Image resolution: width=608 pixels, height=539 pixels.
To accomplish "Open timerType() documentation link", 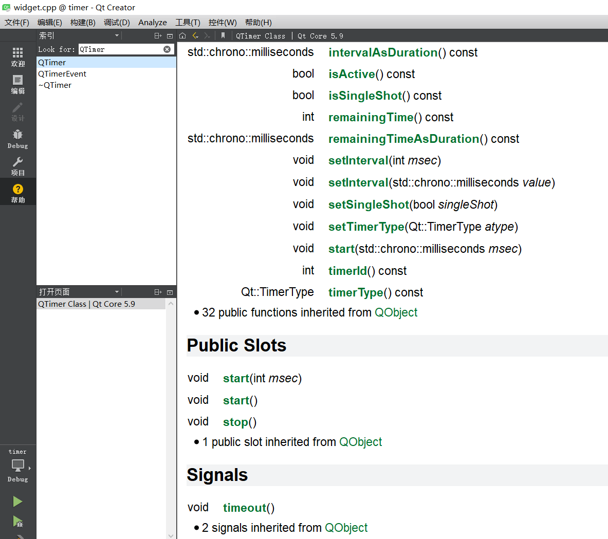I will [x=356, y=292].
